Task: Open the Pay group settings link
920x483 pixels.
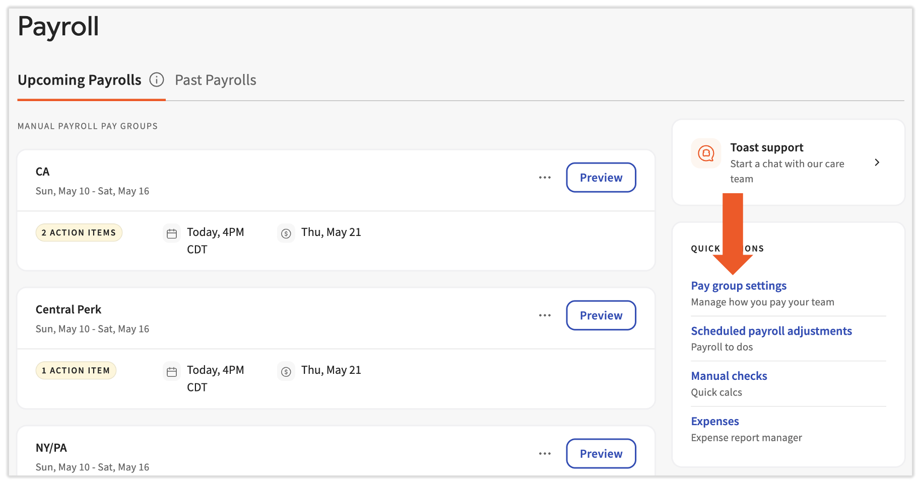Action: pos(739,286)
